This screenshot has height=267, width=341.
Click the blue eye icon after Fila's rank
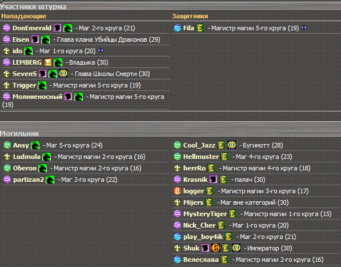[x=304, y=27]
